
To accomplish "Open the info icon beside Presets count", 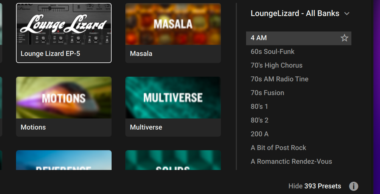I will point(353,186).
